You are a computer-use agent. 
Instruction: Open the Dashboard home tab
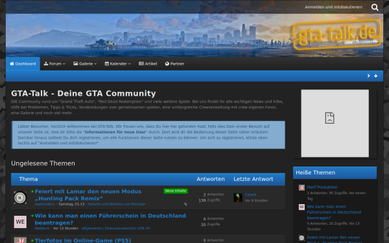(x=23, y=64)
